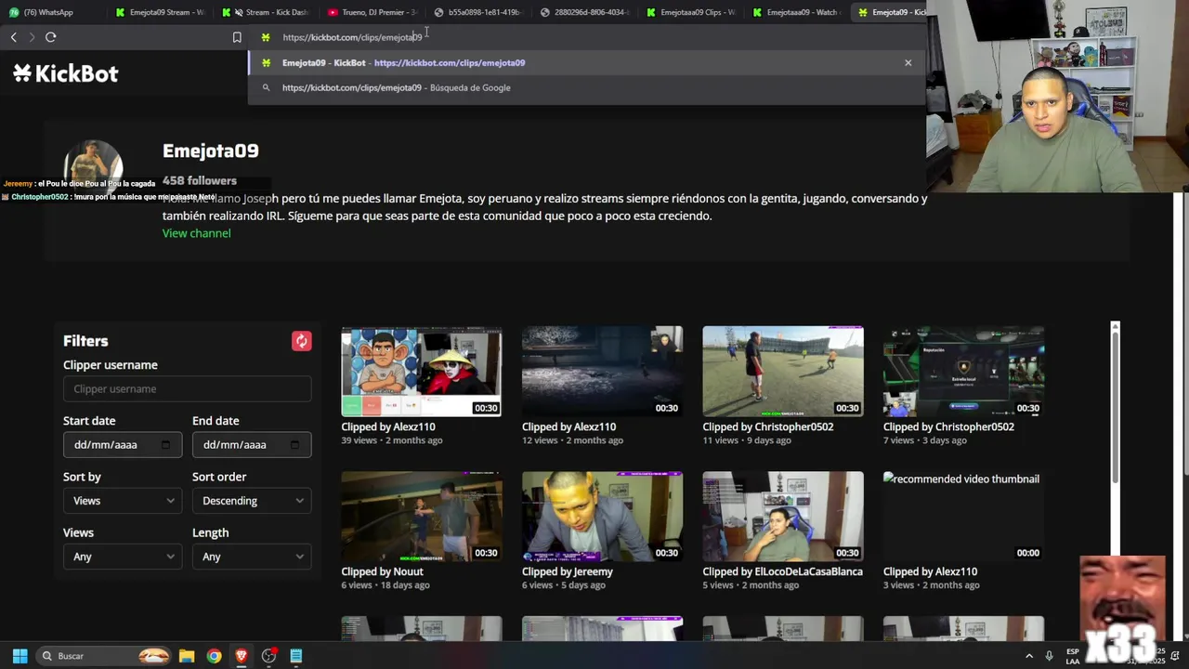Click the Start date field
The width and height of the screenshot is (1189, 669).
(x=122, y=445)
